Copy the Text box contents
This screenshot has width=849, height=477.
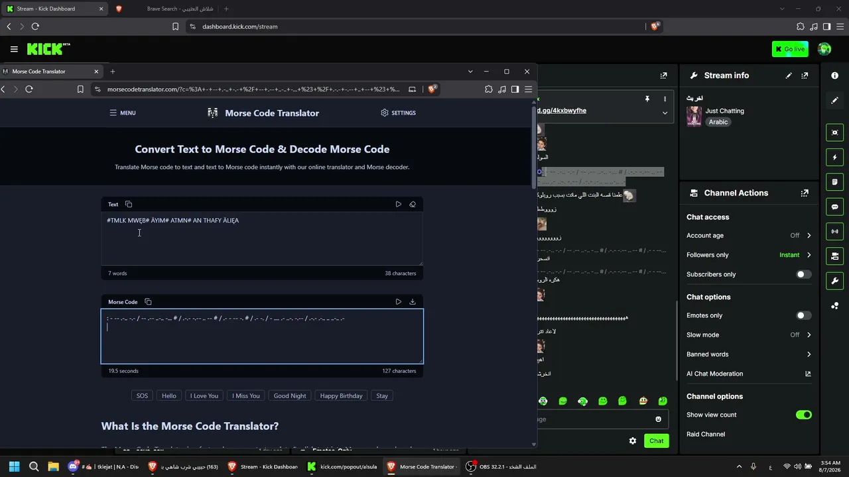pos(129,204)
